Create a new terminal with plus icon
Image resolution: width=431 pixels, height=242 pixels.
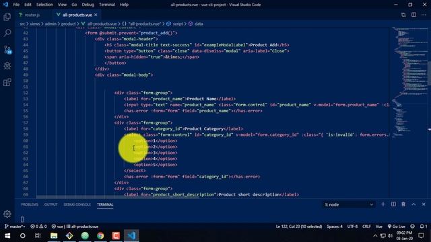(x=383, y=204)
